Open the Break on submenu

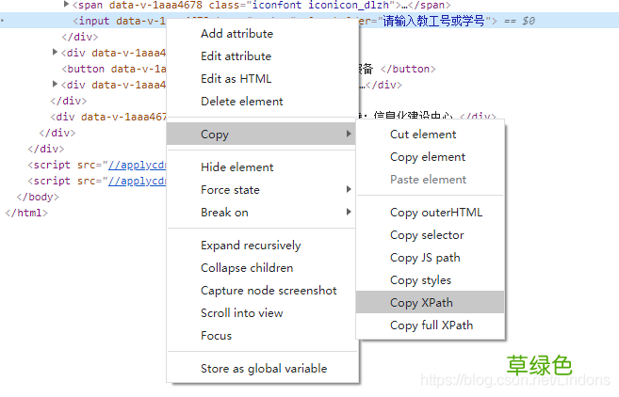pos(261,213)
